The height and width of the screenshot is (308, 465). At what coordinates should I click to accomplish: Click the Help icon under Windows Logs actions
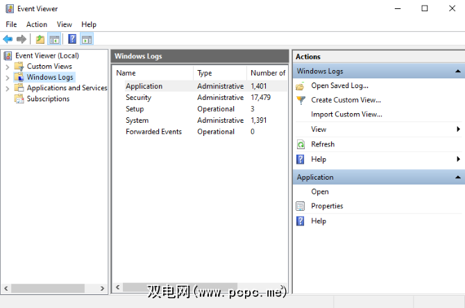tap(300, 160)
